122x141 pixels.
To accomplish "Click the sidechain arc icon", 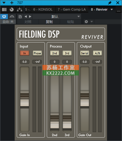I will point(12,16).
